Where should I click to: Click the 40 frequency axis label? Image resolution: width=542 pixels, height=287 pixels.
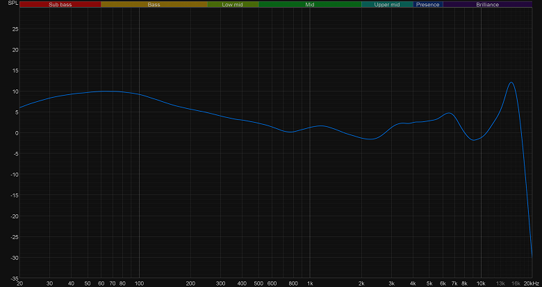(x=71, y=284)
